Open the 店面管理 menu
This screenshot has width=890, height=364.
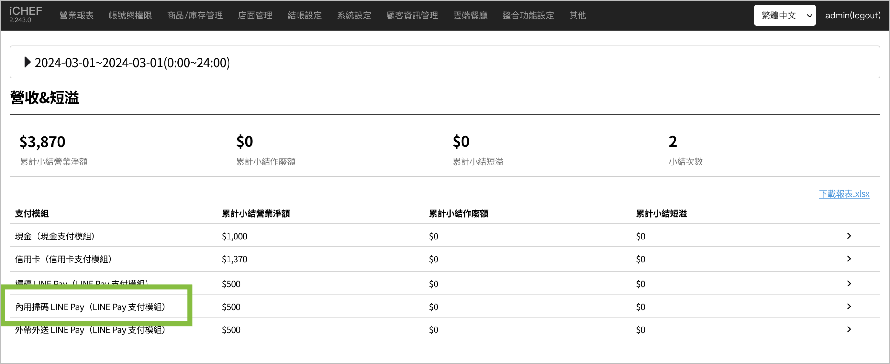[255, 15]
